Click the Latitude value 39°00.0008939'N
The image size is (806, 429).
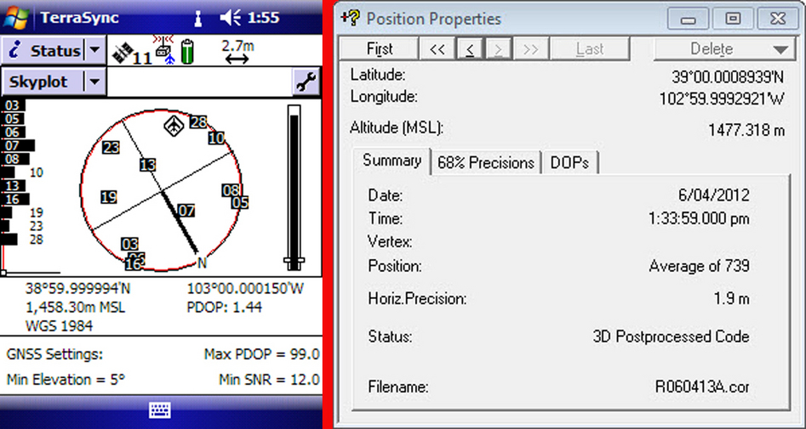[x=728, y=77]
